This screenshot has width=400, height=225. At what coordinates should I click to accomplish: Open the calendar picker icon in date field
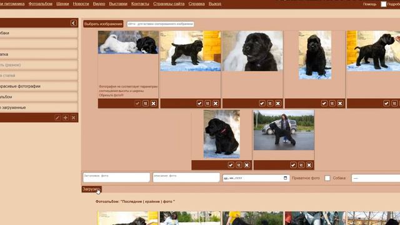pyautogui.click(x=285, y=177)
